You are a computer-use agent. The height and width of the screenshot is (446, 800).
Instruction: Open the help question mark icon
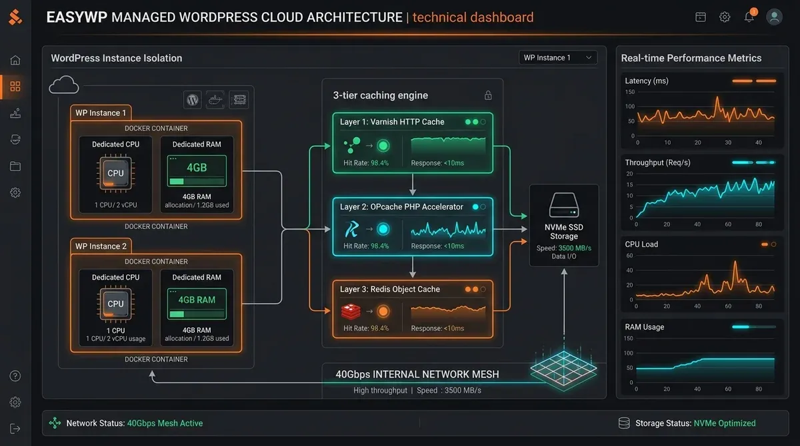click(x=15, y=376)
